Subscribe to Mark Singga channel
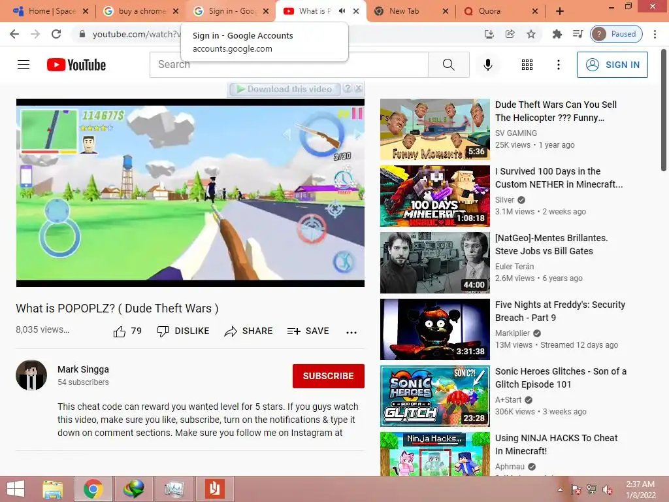The height and width of the screenshot is (502, 669). [x=328, y=376]
